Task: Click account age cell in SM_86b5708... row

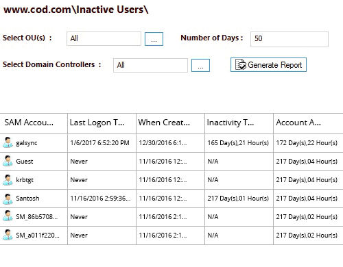Action: [x=307, y=217]
